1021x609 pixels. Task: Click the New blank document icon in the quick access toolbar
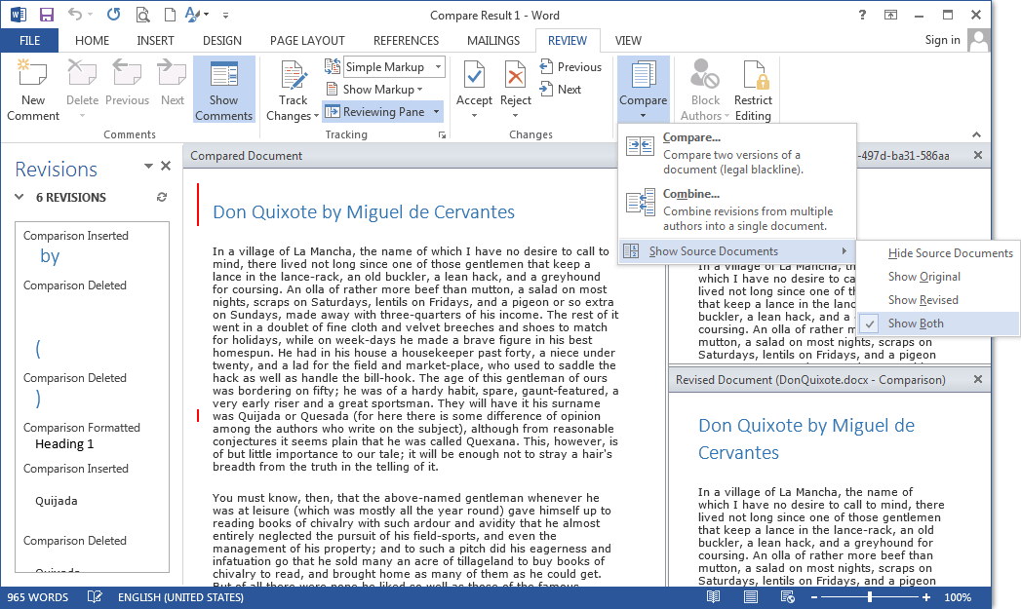(x=170, y=15)
